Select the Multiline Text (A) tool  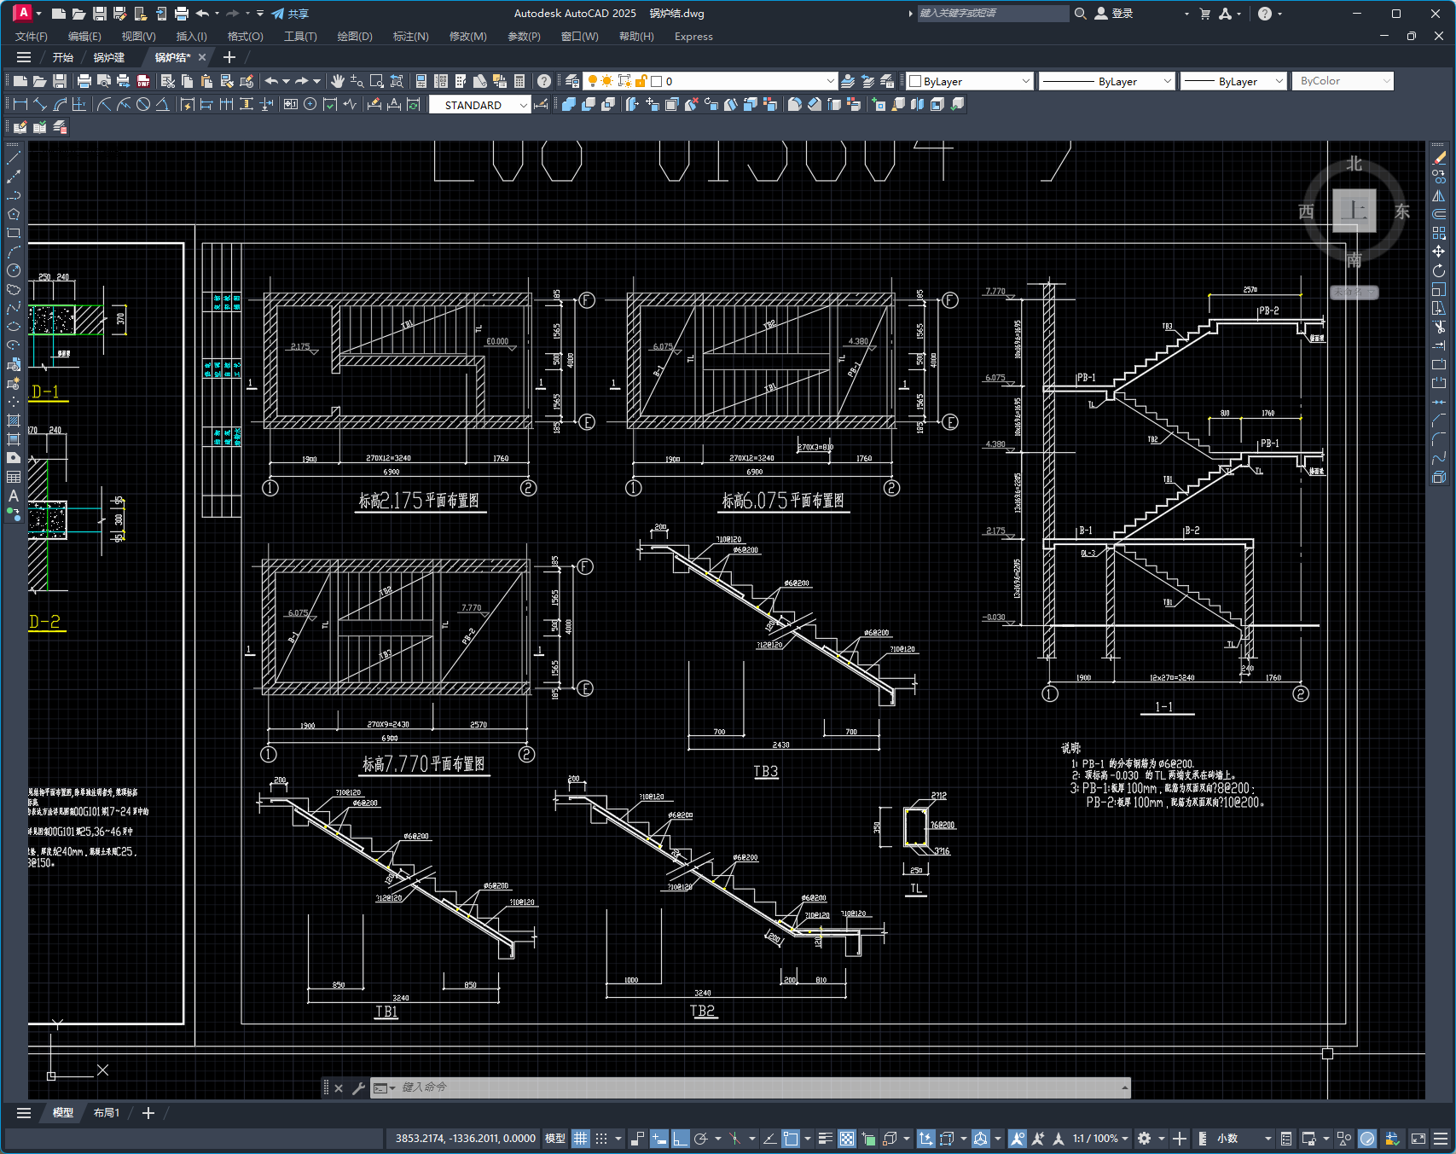[x=14, y=496]
